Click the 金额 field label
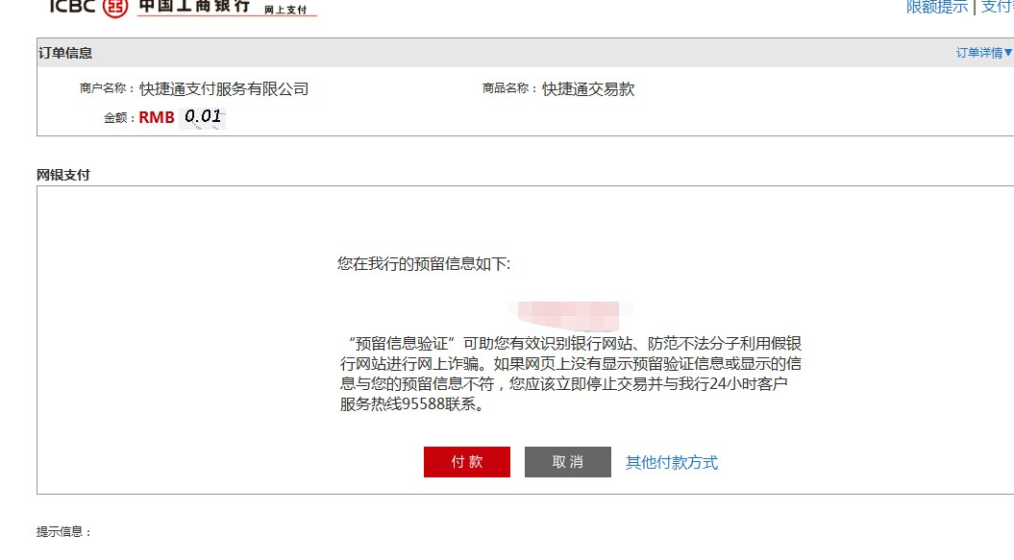The width and height of the screenshot is (1014, 560). pyautogui.click(x=119, y=118)
